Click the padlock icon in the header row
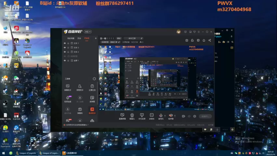The image size is (277, 156). (193, 40)
